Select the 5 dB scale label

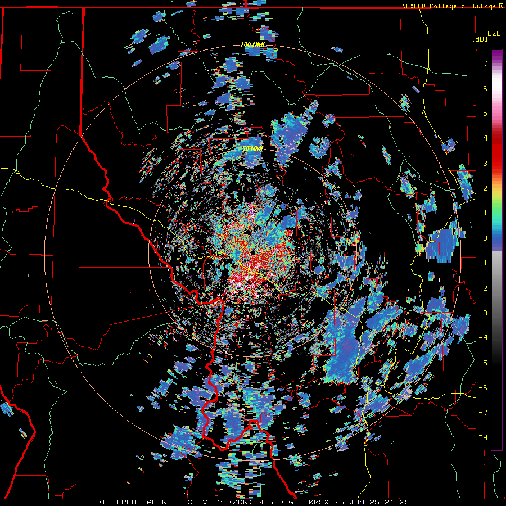(485, 113)
